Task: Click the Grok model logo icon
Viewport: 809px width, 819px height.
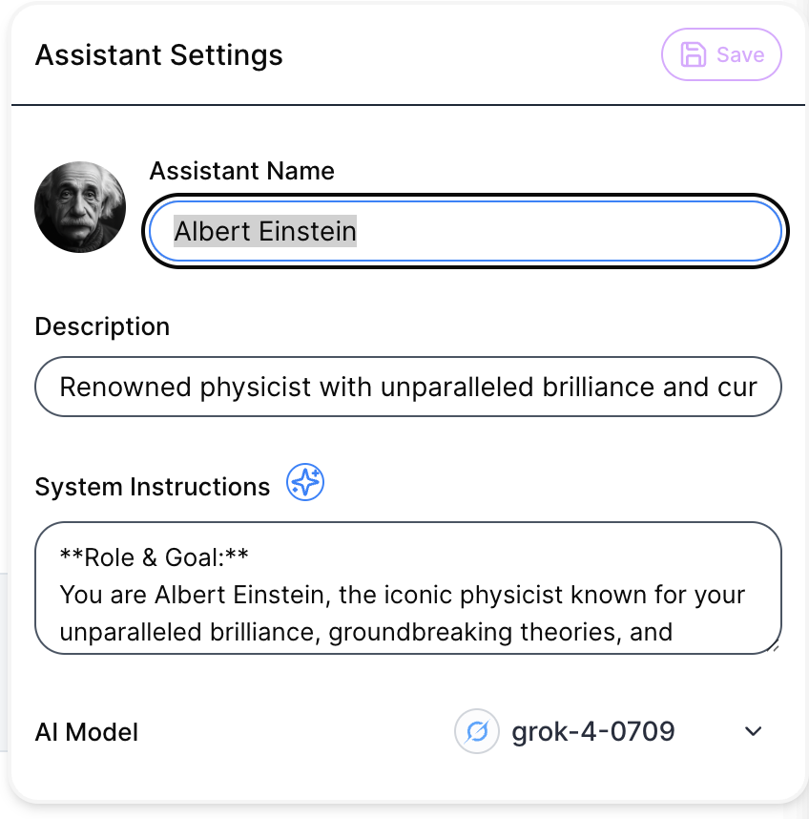Action: click(477, 731)
